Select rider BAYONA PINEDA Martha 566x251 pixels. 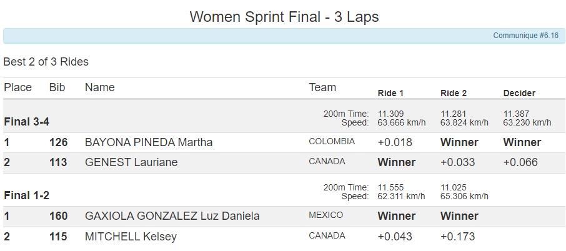point(148,142)
